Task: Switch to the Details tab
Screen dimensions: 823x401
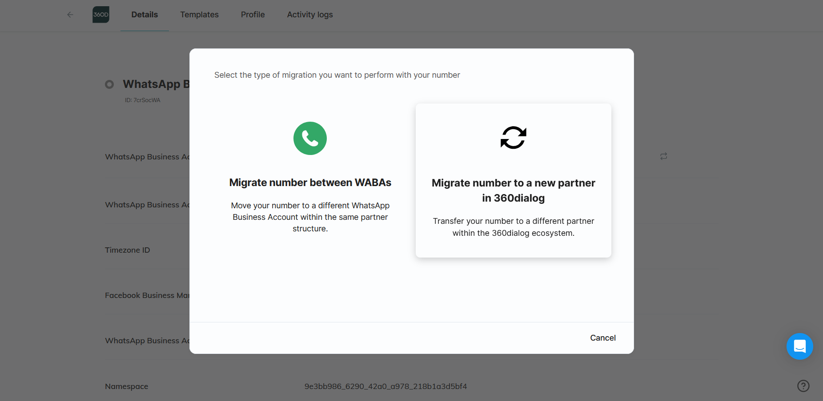Action: pos(145,15)
